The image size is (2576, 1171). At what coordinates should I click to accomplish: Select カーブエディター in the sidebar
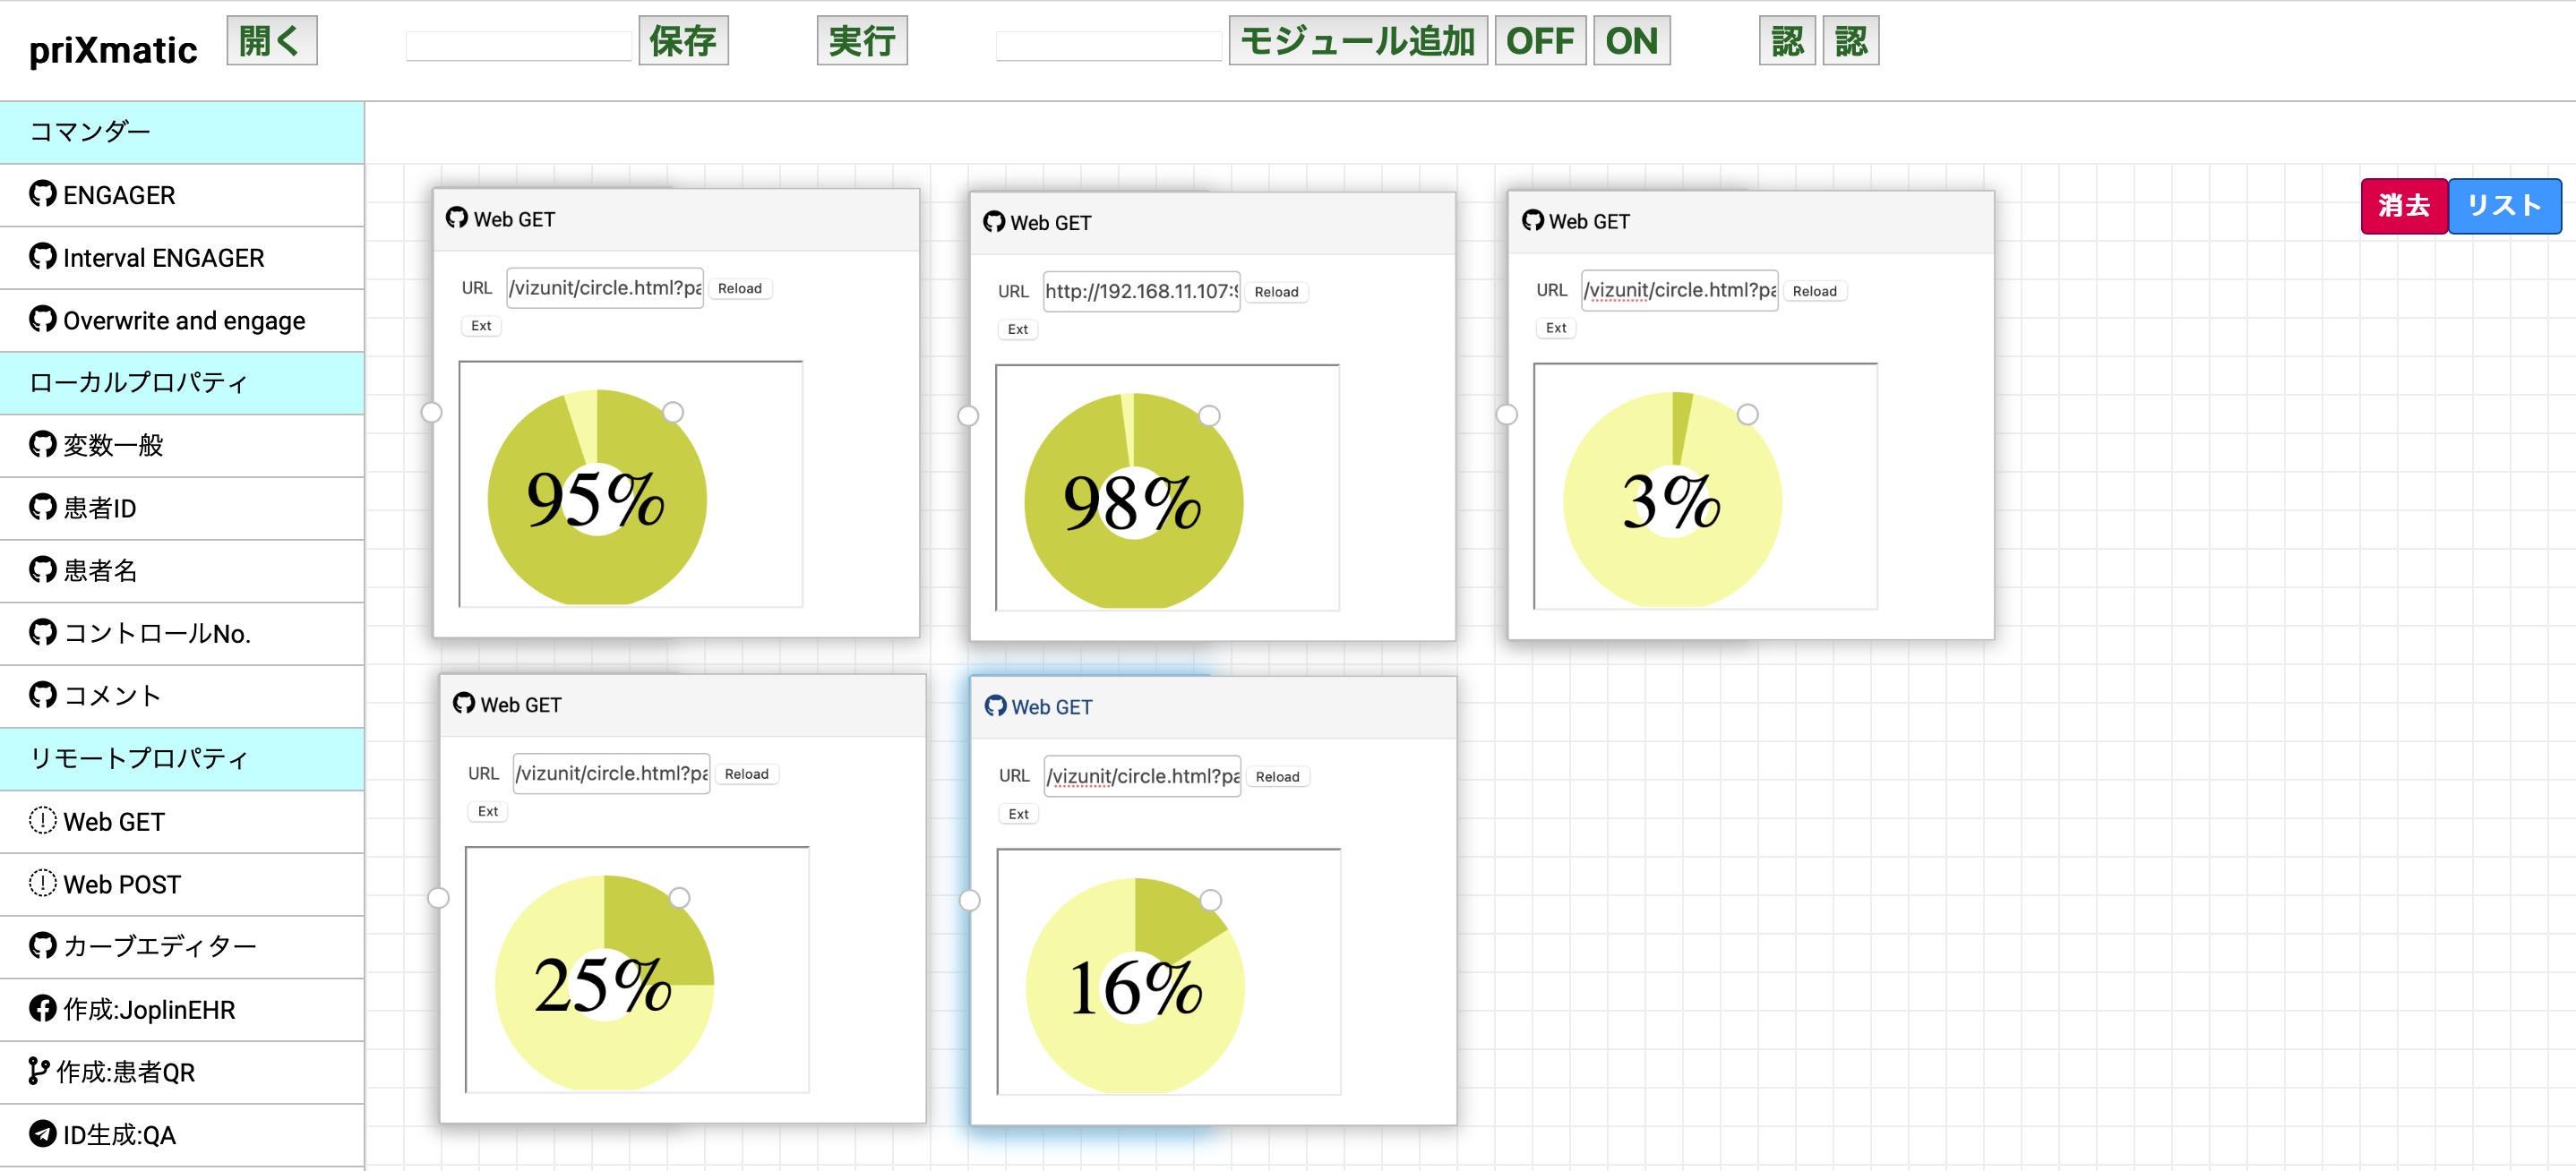182,946
